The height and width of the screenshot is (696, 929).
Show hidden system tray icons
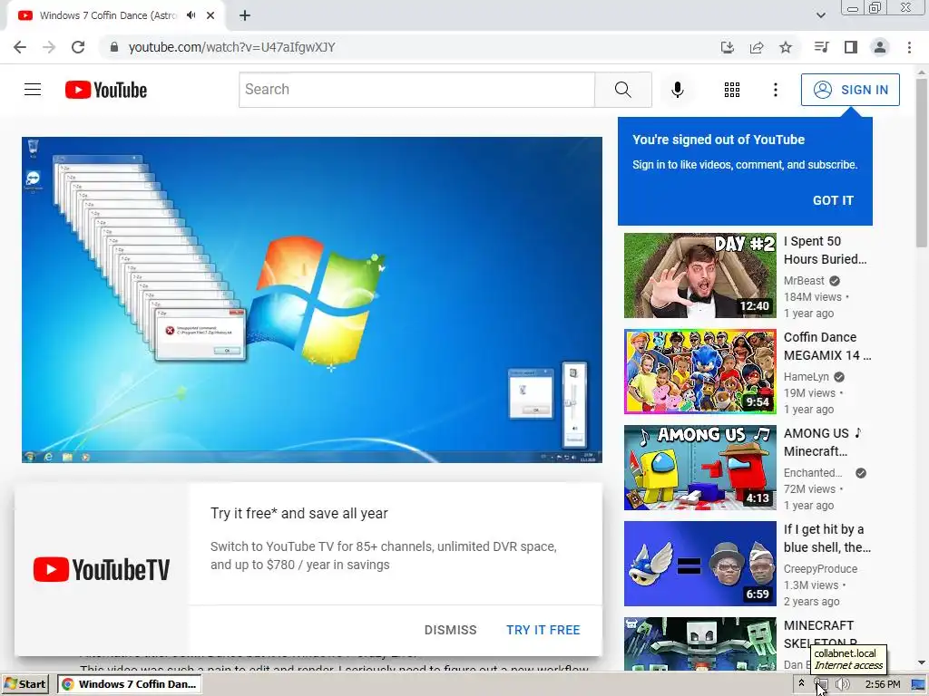click(801, 683)
